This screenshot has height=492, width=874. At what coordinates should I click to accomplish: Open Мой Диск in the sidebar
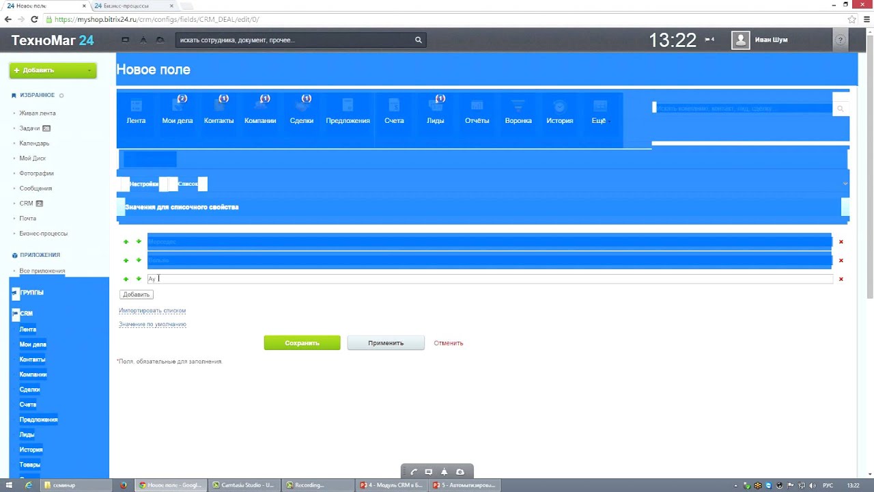point(33,159)
